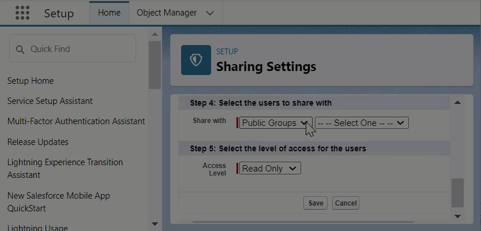Click the sidebar scrollbar down arrow
Image resolution: width=481 pixels, height=231 pixels.
tap(155, 223)
